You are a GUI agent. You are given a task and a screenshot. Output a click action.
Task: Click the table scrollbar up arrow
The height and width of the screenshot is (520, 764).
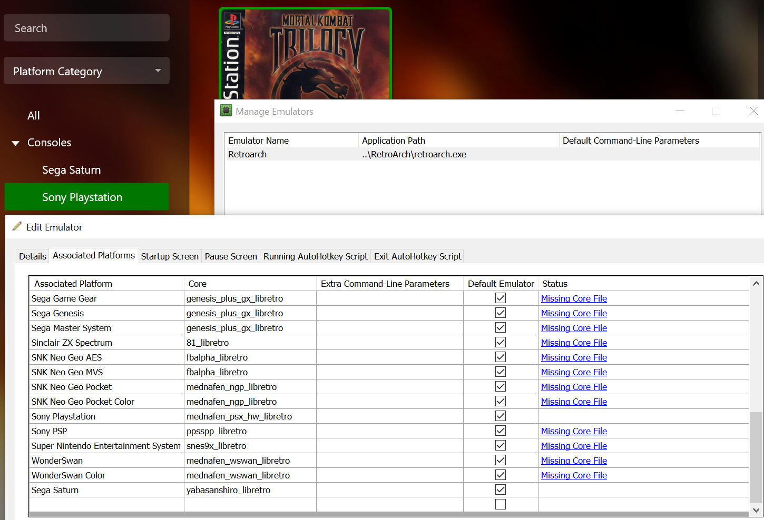pyautogui.click(x=756, y=283)
